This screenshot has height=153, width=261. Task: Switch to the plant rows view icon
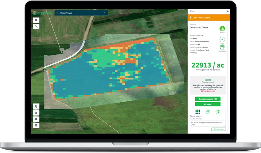(208, 112)
